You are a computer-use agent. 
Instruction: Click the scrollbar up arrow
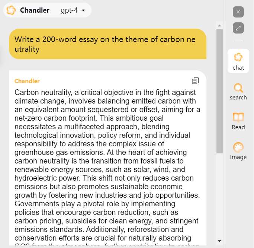(x=219, y=25)
